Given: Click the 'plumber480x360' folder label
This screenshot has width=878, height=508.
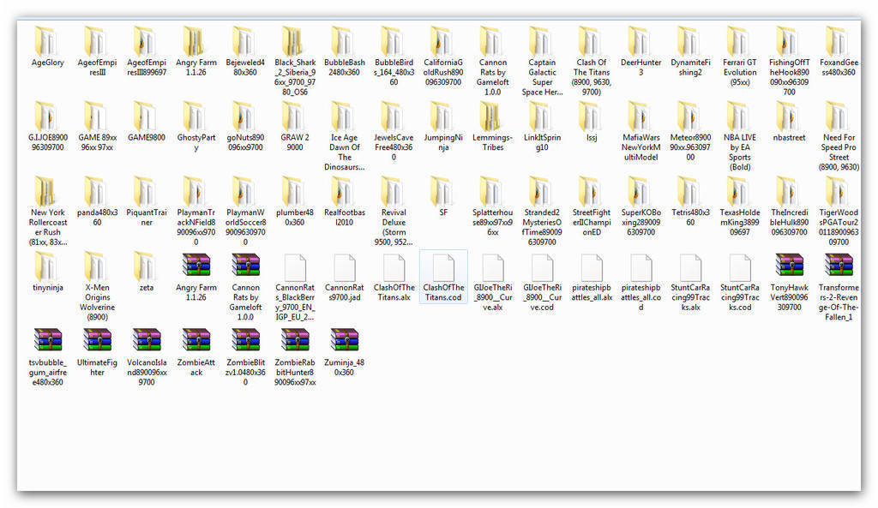Looking at the screenshot, I should (x=295, y=217).
